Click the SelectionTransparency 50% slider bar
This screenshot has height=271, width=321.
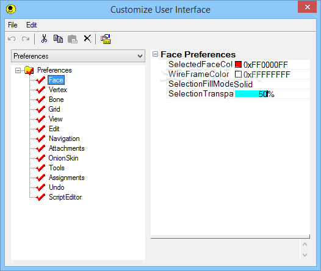251,94
